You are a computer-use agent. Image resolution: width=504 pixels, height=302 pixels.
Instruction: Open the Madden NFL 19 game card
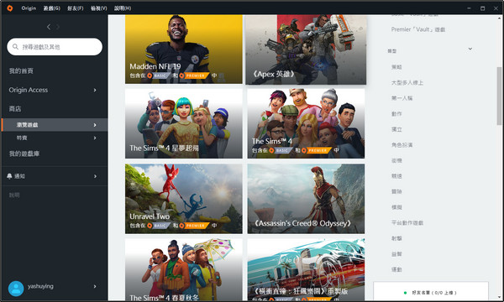tap(184, 49)
